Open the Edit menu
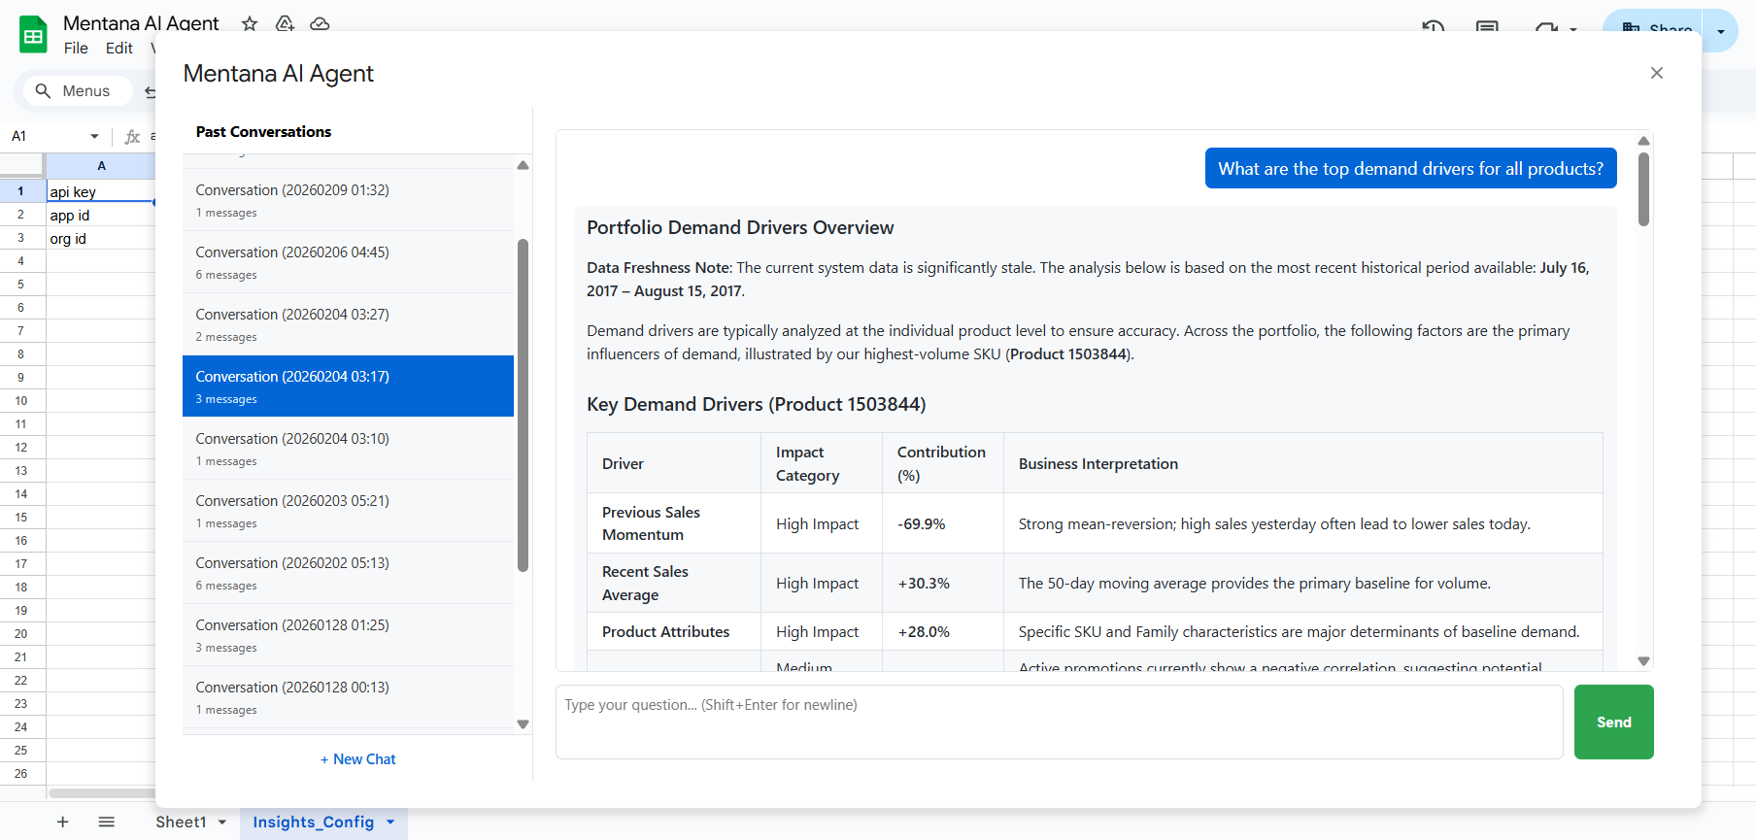The height and width of the screenshot is (840, 1756). click(119, 48)
